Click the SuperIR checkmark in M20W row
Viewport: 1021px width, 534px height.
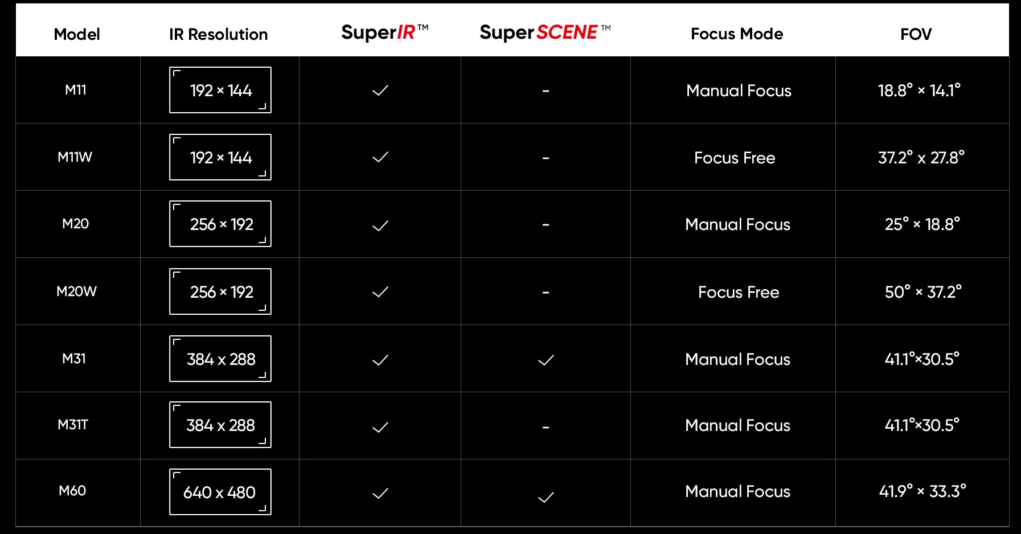(x=380, y=292)
